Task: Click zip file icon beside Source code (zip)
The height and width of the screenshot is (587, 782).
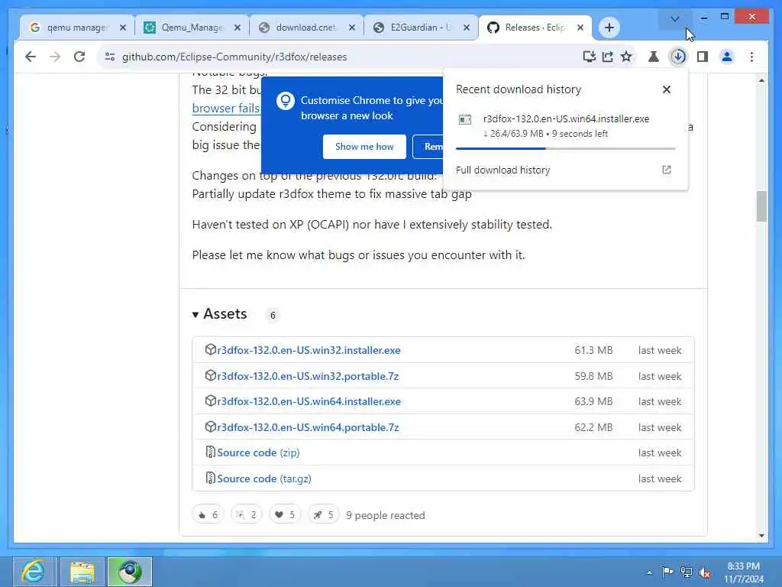Action: (x=211, y=452)
